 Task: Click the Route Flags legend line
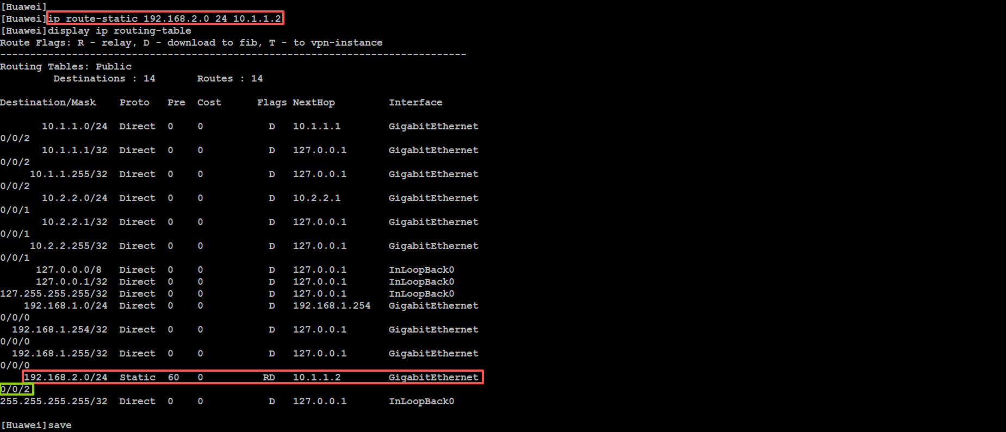191,43
